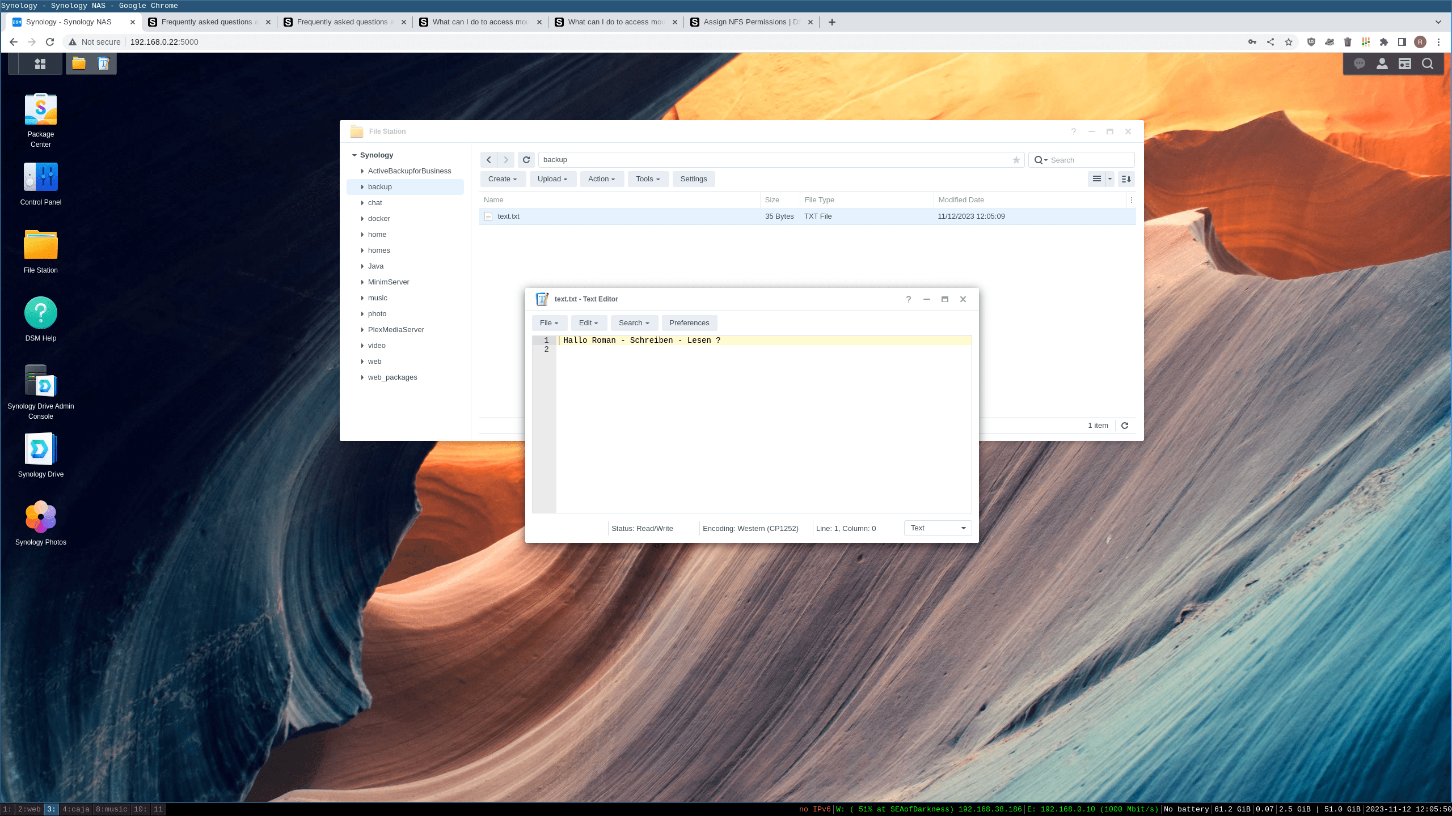Click the File Station refresh folder icon
1452x816 pixels.
[x=526, y=160]
